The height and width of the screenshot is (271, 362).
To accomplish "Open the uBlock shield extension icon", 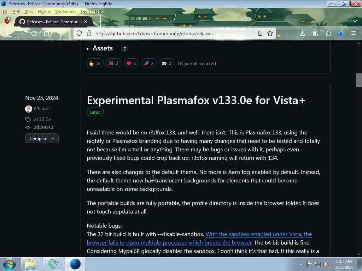I will (7, 21).
